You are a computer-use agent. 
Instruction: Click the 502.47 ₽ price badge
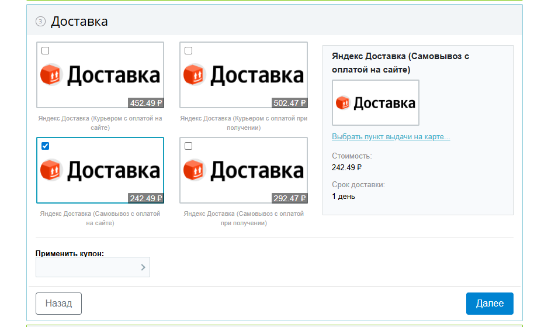(x=289, y=103)
